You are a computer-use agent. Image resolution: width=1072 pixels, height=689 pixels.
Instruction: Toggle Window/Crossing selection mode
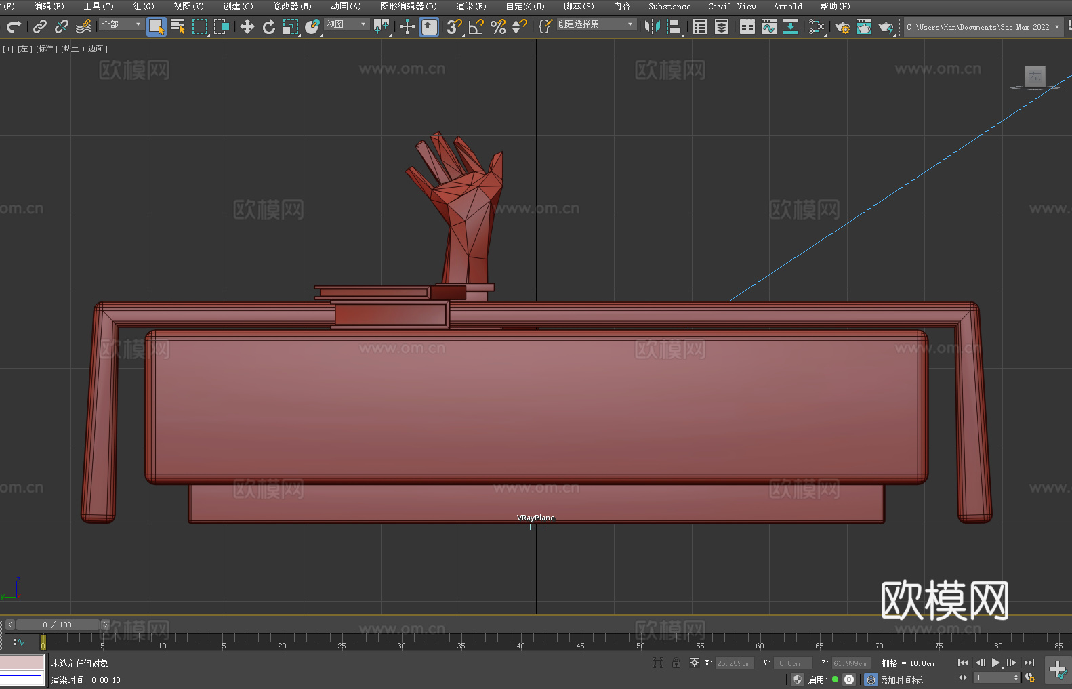pyautogui.click(x=222, y=26)
